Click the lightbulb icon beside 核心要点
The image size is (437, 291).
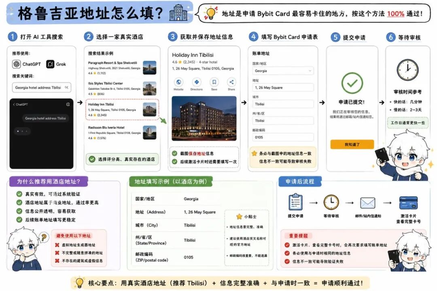pos(79,283)
